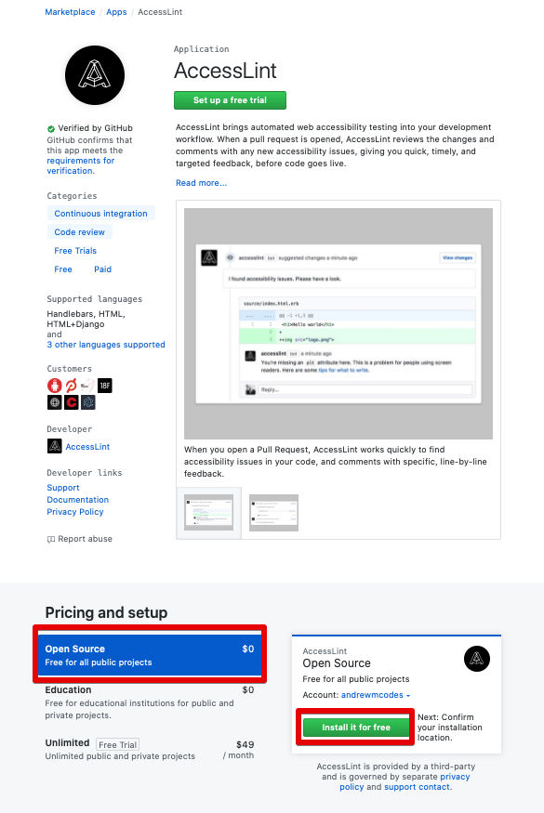Click Install it for free button
The height and width of the screenshot is (813, 544).
[355, 727]
